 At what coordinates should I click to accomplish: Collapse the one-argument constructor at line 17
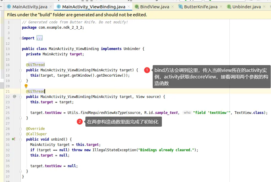coord(20,70)
